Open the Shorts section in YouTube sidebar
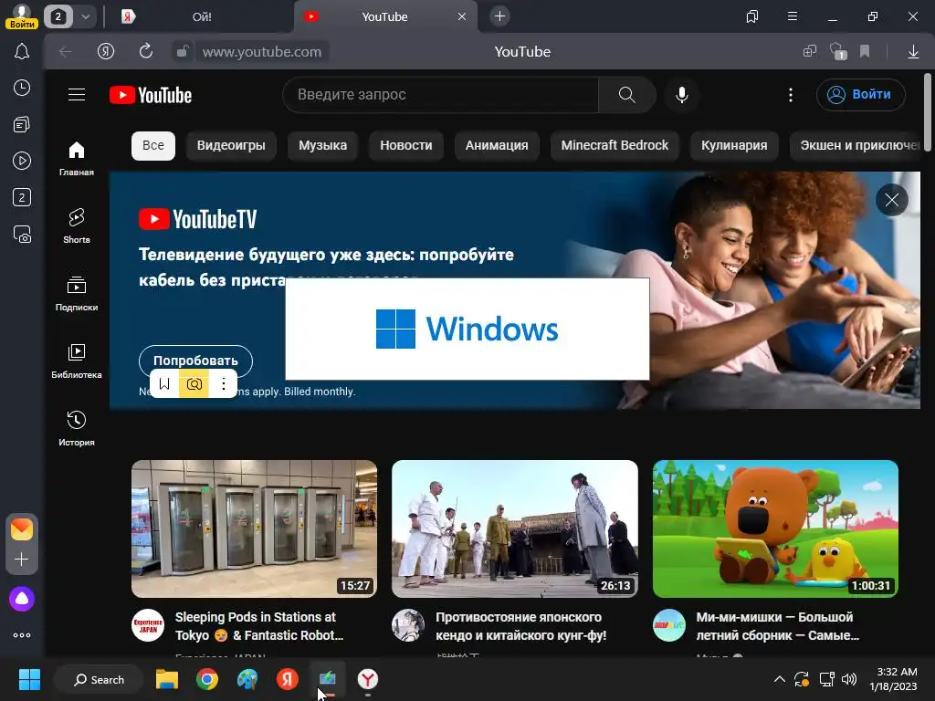The image size is (935, 701). pyautogui.click(x=77, y=225)
